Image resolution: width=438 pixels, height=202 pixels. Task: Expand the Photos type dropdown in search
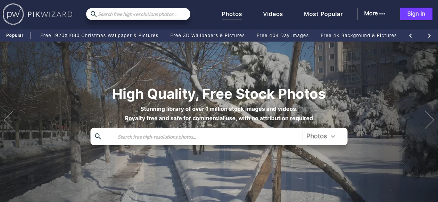tap(321, 137)
